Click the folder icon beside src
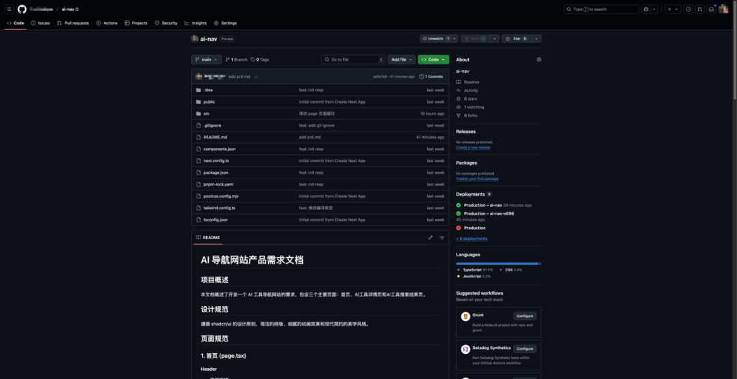Image resolution: width=737 pixels, height=379 pixels. (x=199, y=114)
